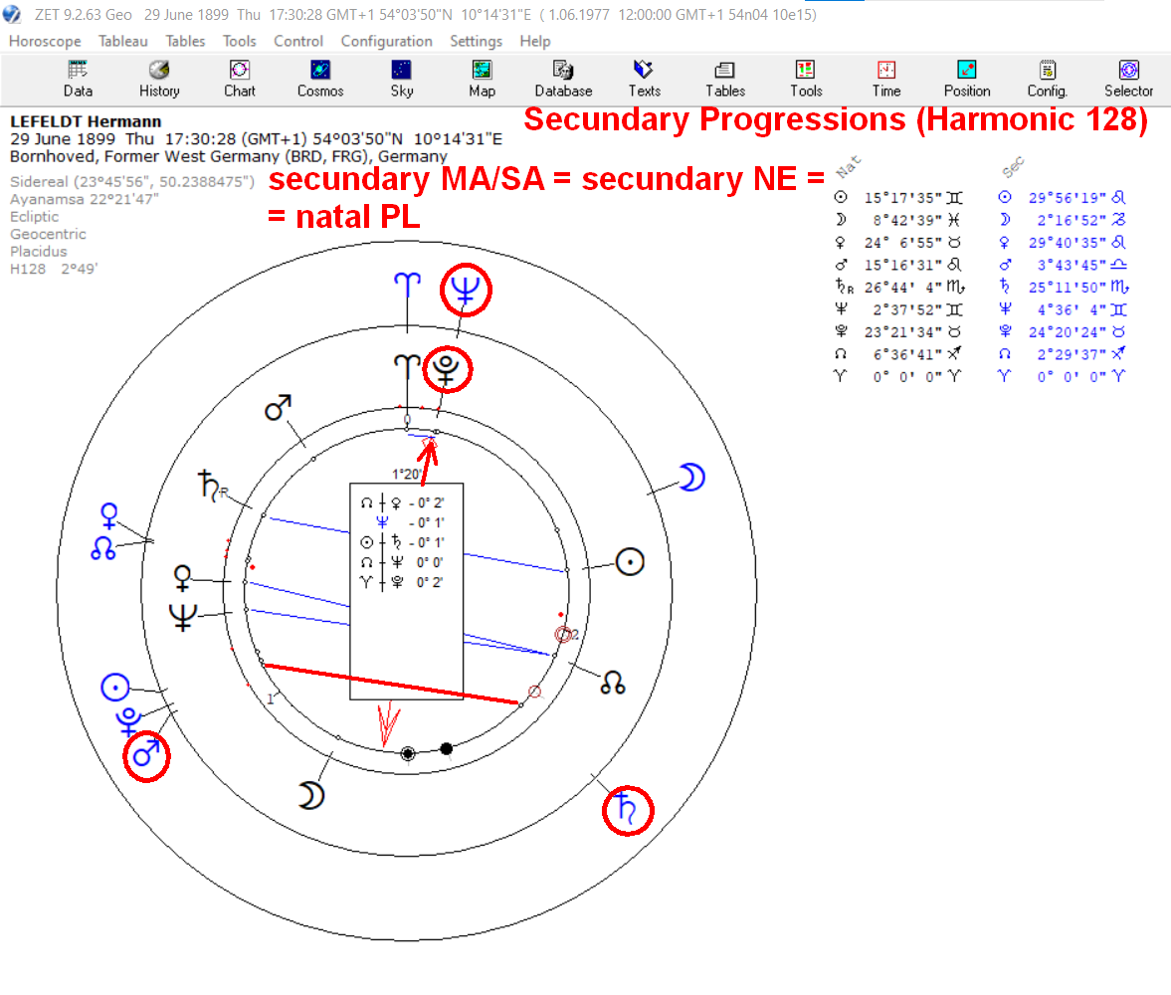This screenshot has height=995, width=1171.
Task: Click aspect row Sun Saturn -0°1'
Action: [403, 542]
